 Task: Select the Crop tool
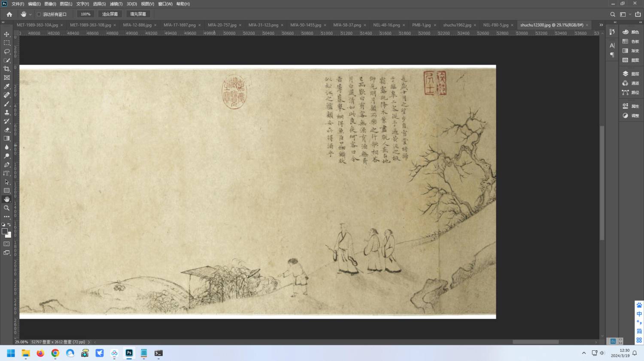pyautogui.click(x=6, y=69)
